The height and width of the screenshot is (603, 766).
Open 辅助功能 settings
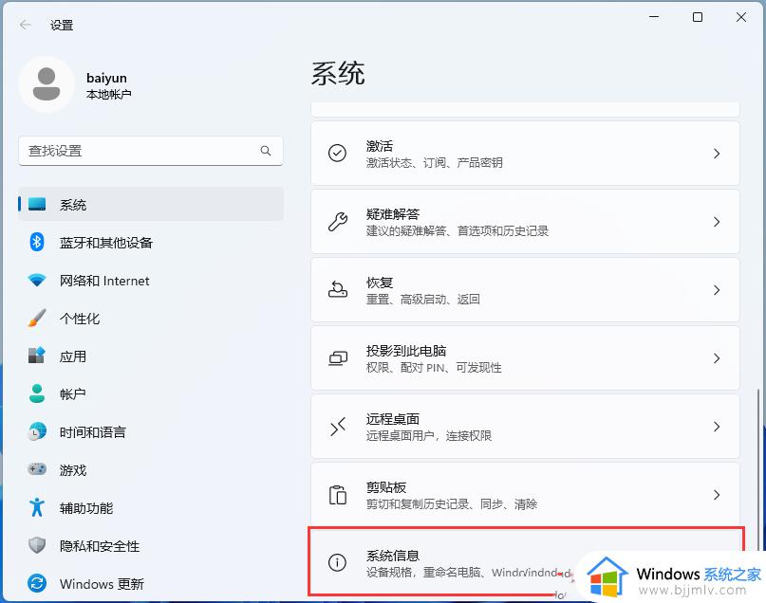[x=151, y=507]
